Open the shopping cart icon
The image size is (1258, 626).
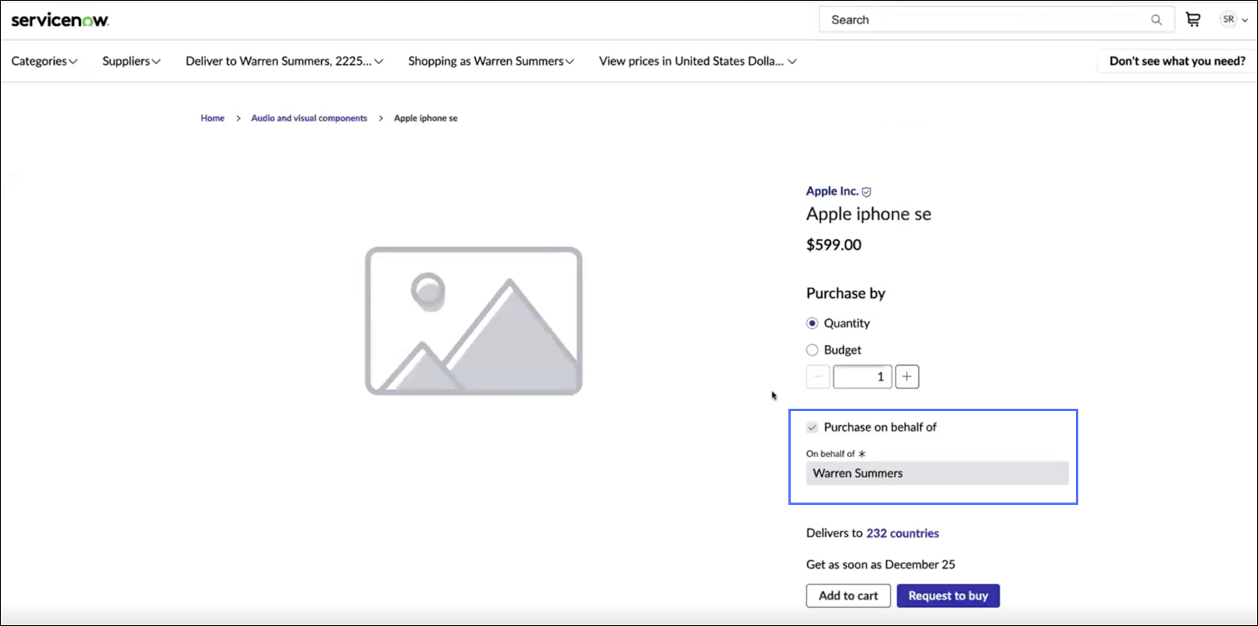tap(1193, 20)
